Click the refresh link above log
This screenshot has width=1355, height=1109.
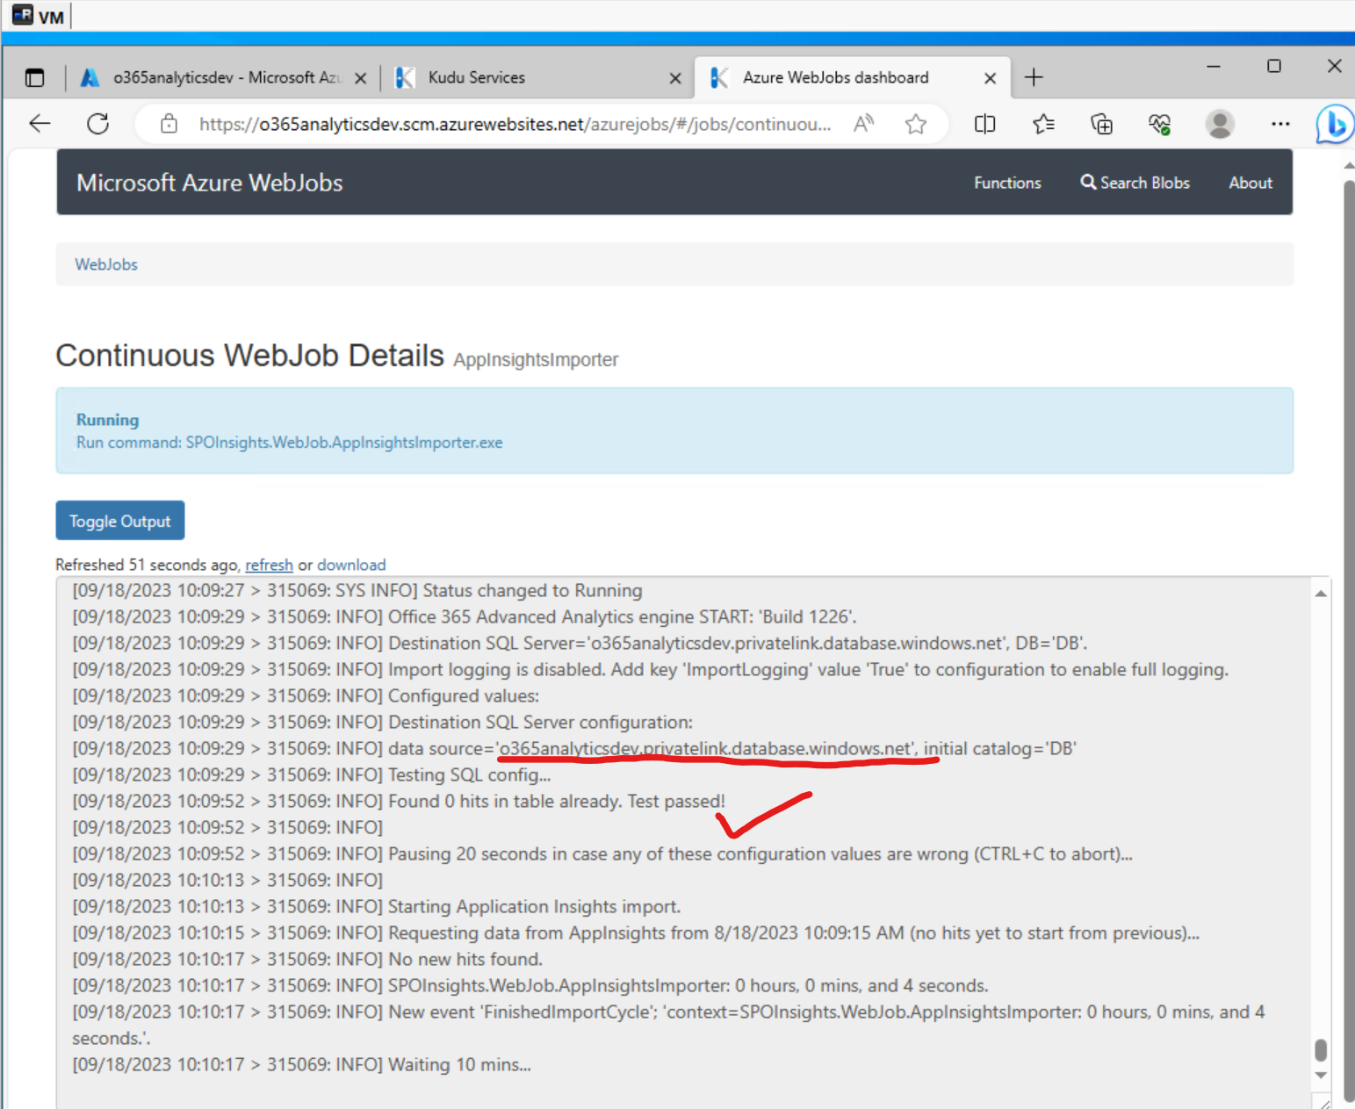coord(269,565)
